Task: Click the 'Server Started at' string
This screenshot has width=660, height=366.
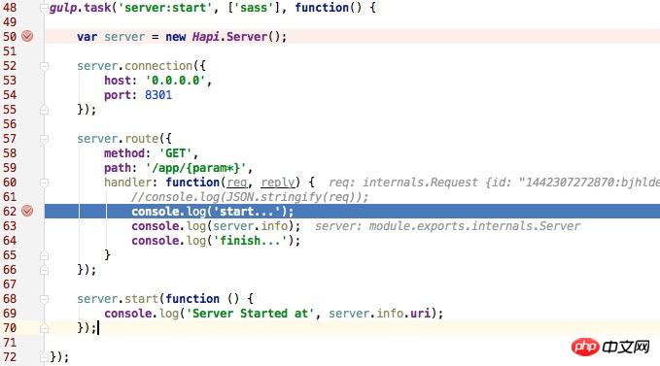Action: click(x=250, y=314)
